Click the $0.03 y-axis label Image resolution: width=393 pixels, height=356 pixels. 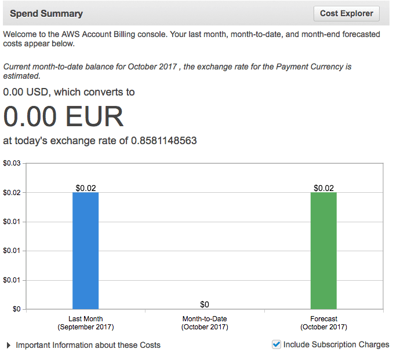point(12,164)
